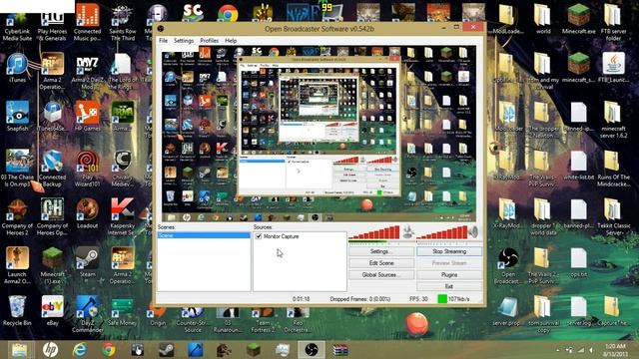This screenshot has height=359, width=639.
Task: Select the ops.txt file
Action: pos(578,262)
